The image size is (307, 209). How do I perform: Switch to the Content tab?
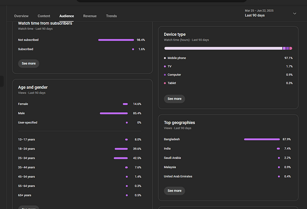coord(44,16)
